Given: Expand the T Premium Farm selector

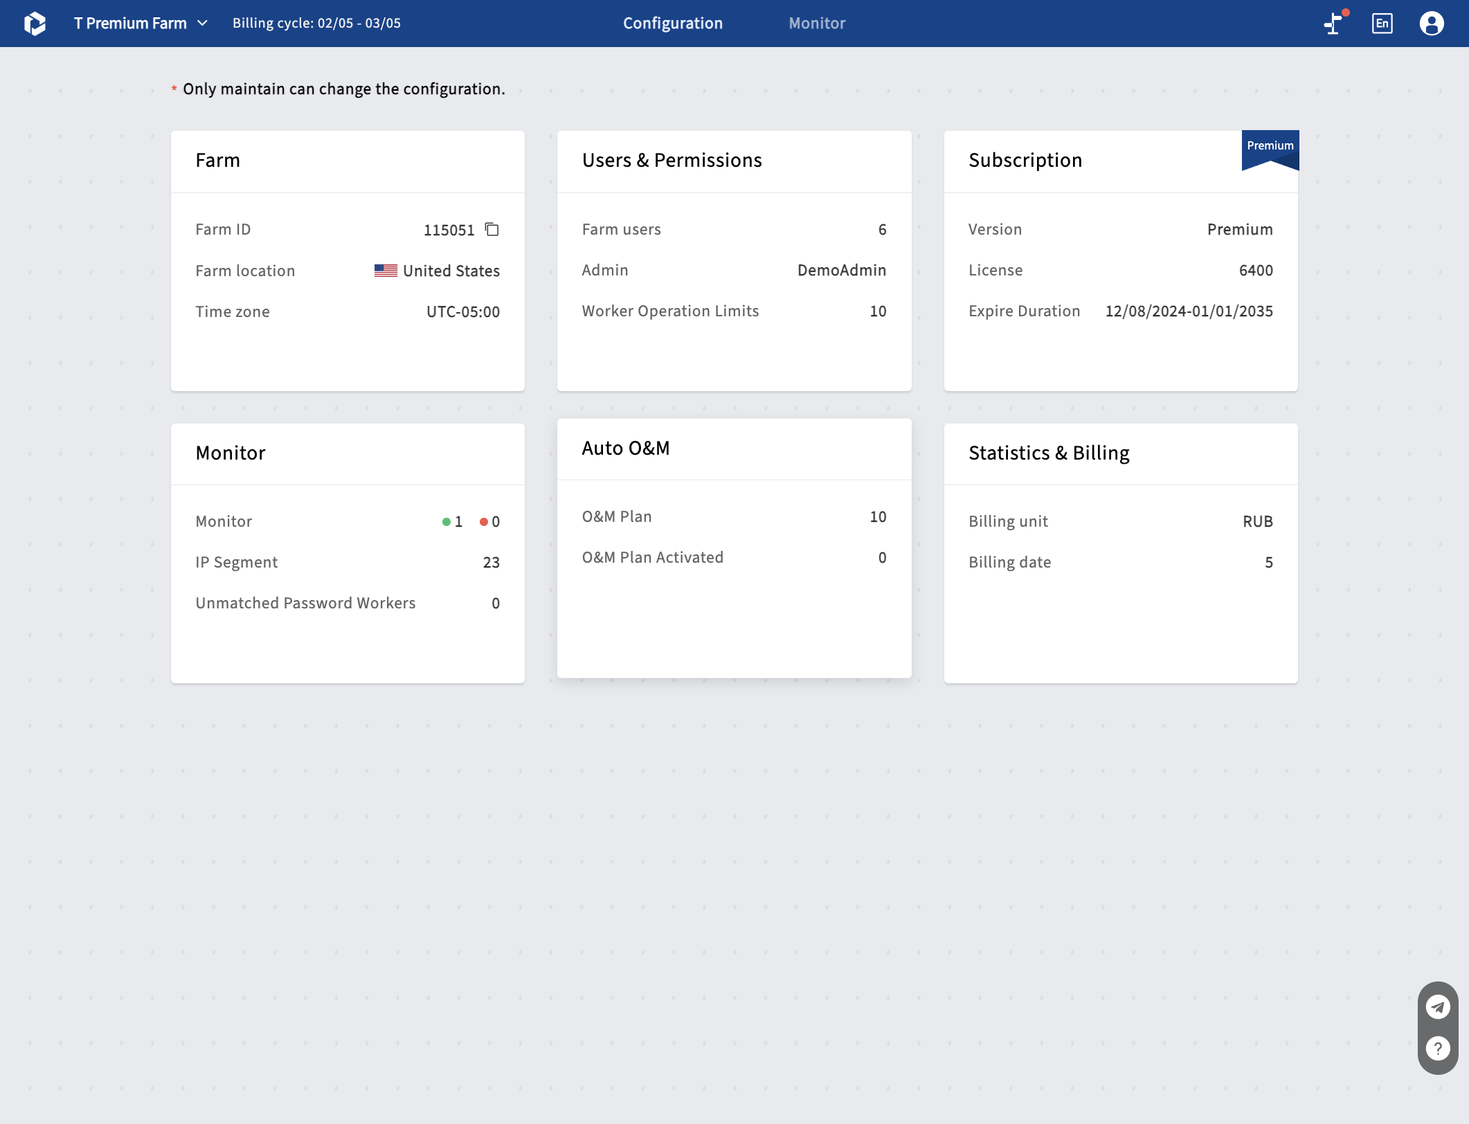Looking at the screenshot, I should point(141,24).
